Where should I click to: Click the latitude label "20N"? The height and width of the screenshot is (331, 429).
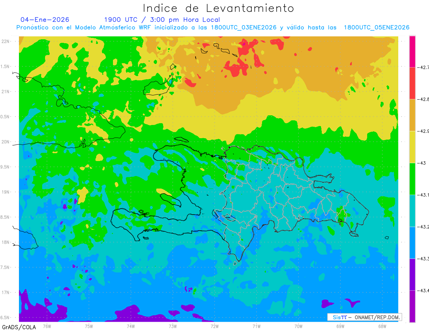point(5,142)
